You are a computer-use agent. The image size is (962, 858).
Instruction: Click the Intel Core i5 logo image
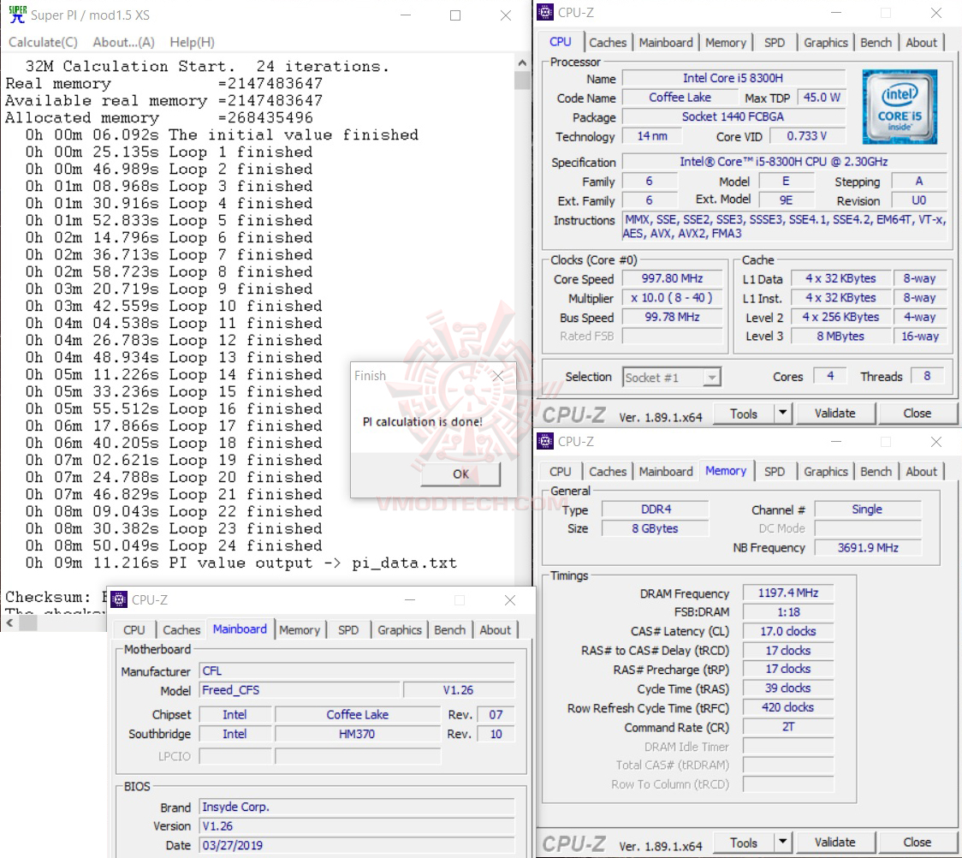(900, 107)
